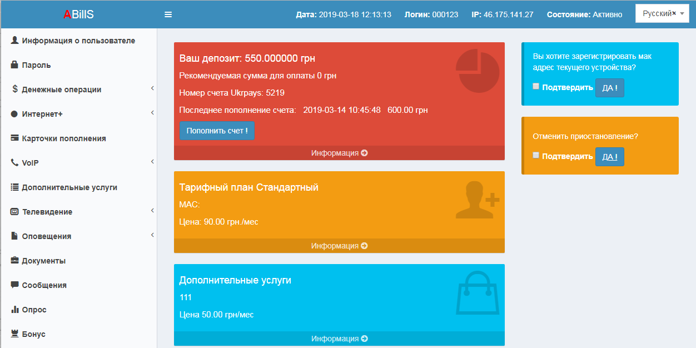Image resolution: width=696 pixels, height=348 pixels.
Task: Click the hamburger menu toggle icon
Action: [168, 14]
